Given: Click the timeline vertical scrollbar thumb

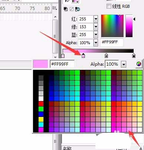Looking at the screenshot, I should (55, 36).
